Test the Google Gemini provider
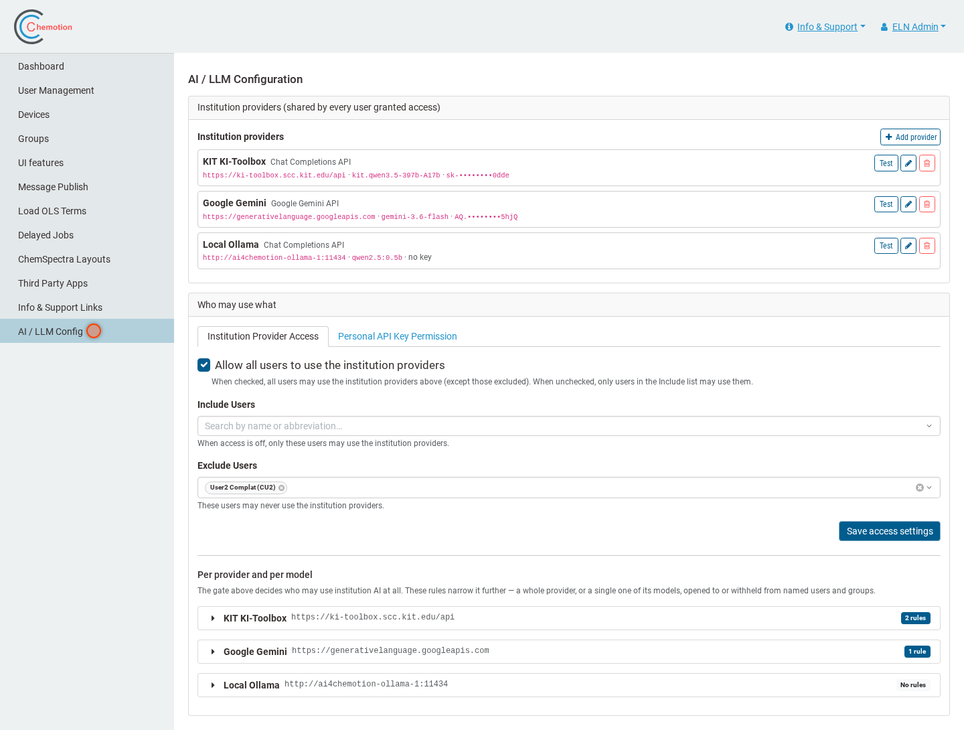Screen dimensions: 964x730 [886, 204]
